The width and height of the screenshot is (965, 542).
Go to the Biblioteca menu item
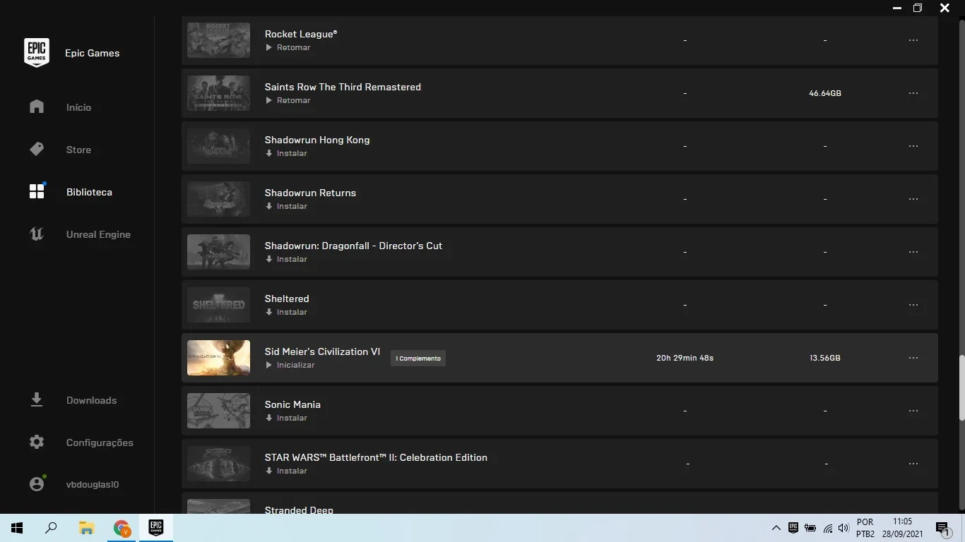(89, 192)
